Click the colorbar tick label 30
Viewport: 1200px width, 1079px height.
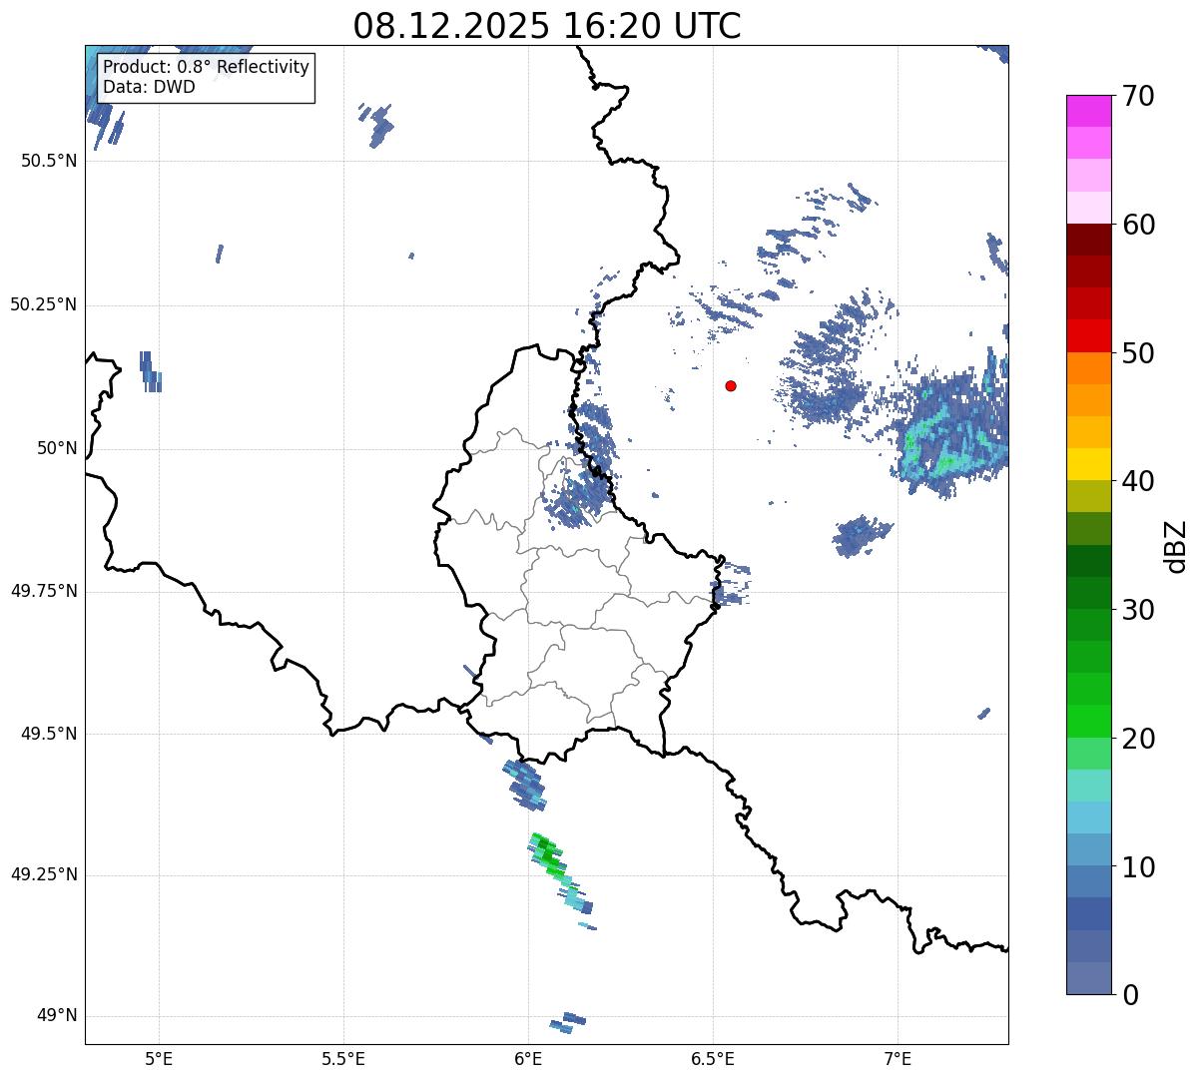[1138, 610]
